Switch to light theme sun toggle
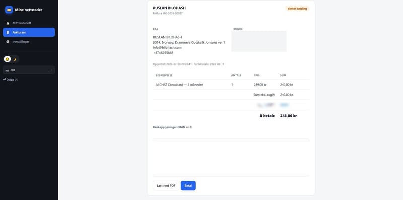This screenshot has width=403, height=200. (x=7, y=59)
